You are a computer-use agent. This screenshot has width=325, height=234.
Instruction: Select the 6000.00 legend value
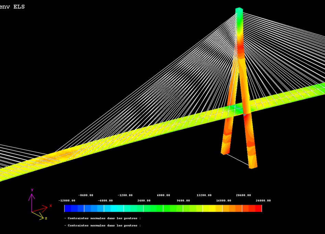coord(163,195)
